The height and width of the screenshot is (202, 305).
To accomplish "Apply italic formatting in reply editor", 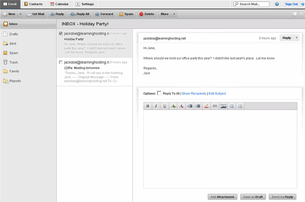I will tap(156, 106).
